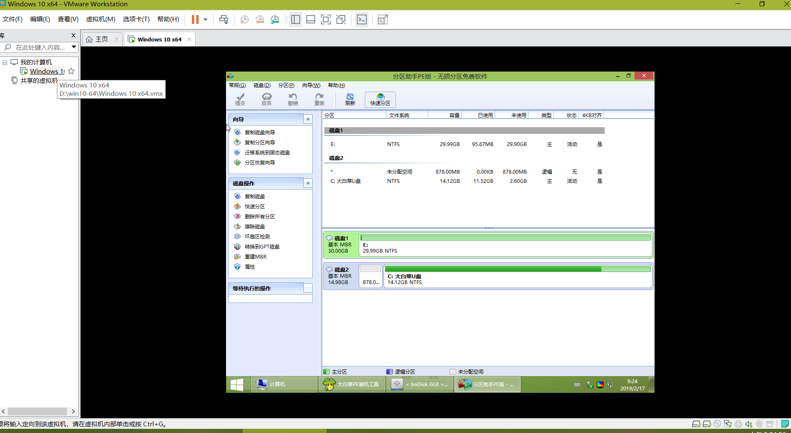Open the guest Windows Start button
This screenshot has height=433, width=791.
(237, 384)
